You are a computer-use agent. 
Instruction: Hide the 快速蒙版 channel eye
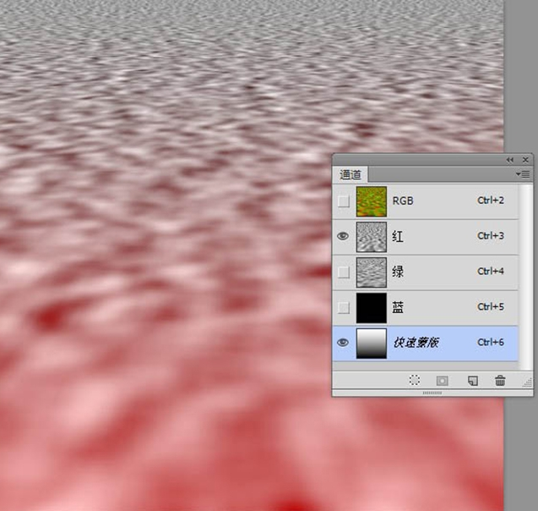pyautogui.click(x=343, y=343)
